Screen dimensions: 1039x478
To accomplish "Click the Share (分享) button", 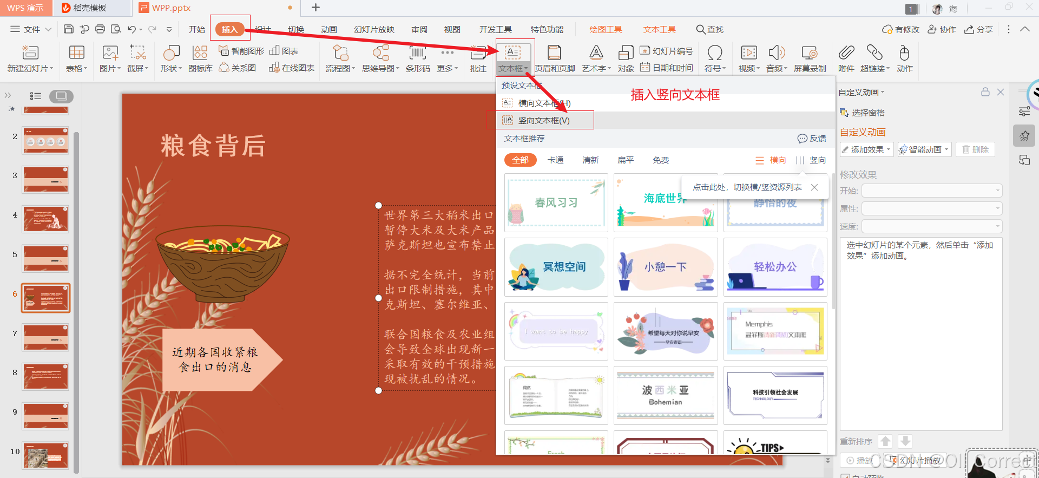I will pyautogui.click(x=978, y=29).
